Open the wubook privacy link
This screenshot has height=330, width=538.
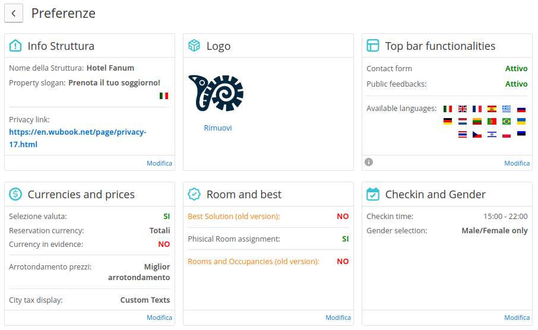pos(78,138)
